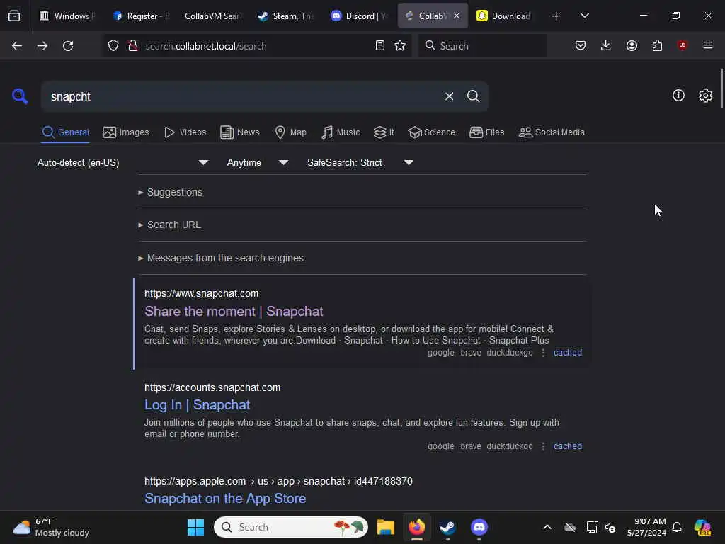Screen dimensions: 725x544
Task: Select the Social Media search category
Action: click(x=552, y=132)
